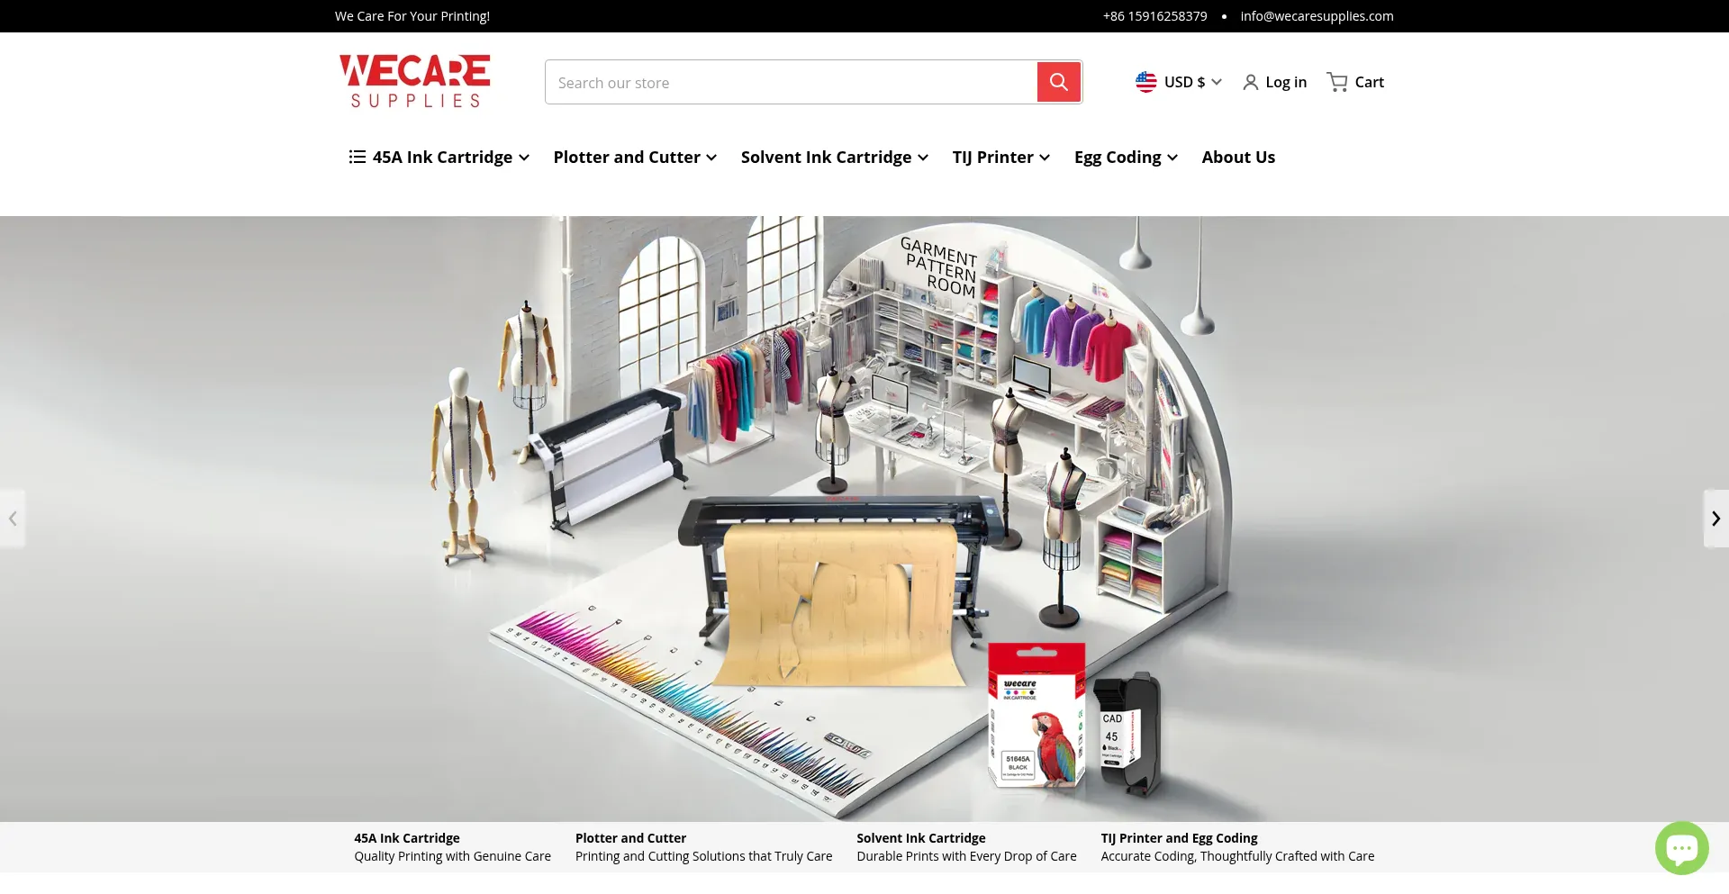This screenshot has width=1729, height=894.
Task: Open the shopping cart icon
Action: (1337, 82)
